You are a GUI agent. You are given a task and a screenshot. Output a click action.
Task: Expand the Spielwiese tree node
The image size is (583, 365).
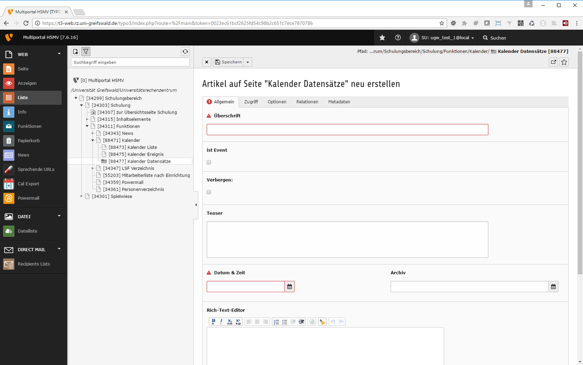[82, 197]
